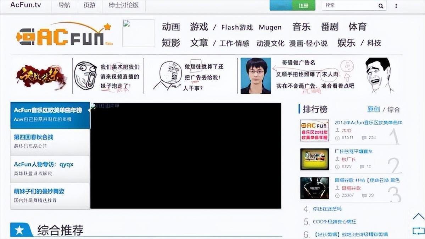Click the search magnifier icon
This screenshot has width=425, height=239.
tap(381, 6)
